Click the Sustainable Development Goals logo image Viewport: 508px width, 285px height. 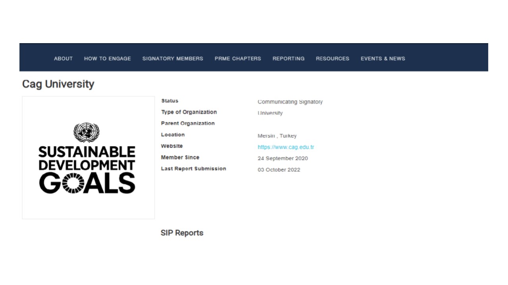pyautogui.click(x=88, y=158)
